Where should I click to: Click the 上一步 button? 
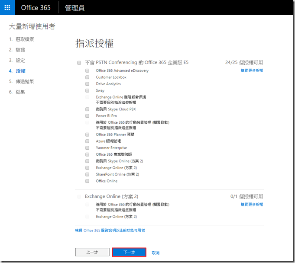point(92,252)
